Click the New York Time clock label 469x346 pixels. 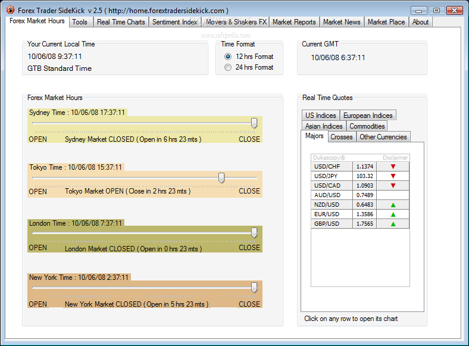click(x=79, y=278)
